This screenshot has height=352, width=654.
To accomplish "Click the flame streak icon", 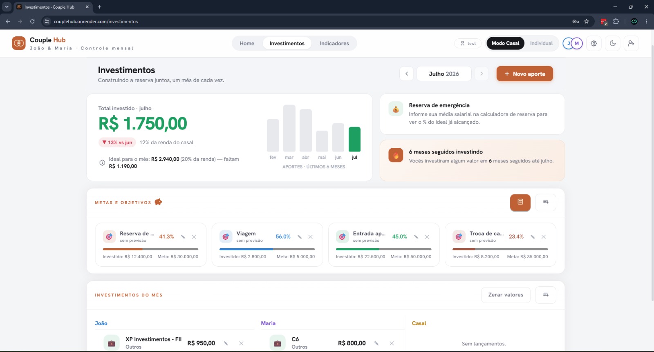I will [396, 155].
